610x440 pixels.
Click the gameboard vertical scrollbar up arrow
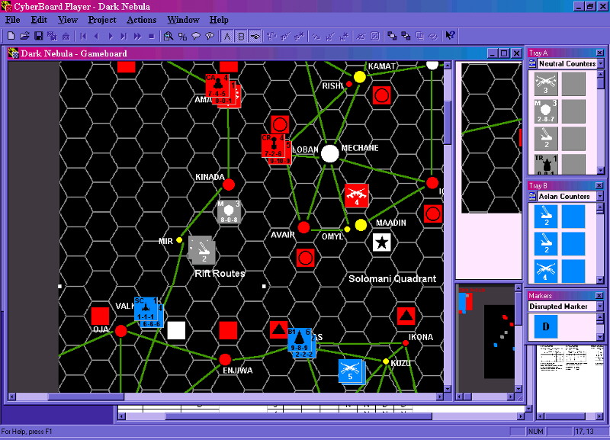[x=448, y=65]
